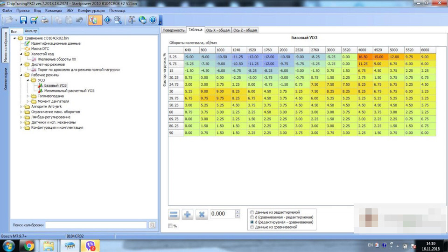The width and height of the screenshot is (448, 252).
Task: Open the Комментарии side tab
Action: pyautogui.click(x=5, y=79)
